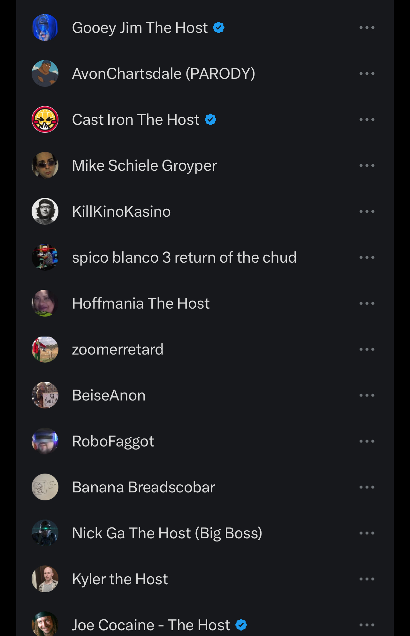Tap the ellipsis next to Hoffmania The Host
The image size is (410, 636).
pyautogui.click(x=367, y=303)
